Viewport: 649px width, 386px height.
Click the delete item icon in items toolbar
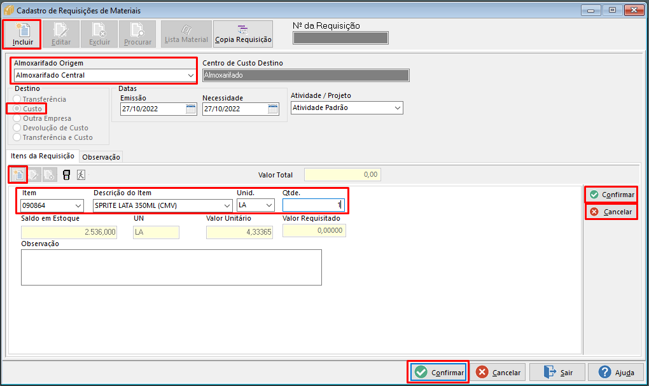pyautogui.click(x=50, y=175)
